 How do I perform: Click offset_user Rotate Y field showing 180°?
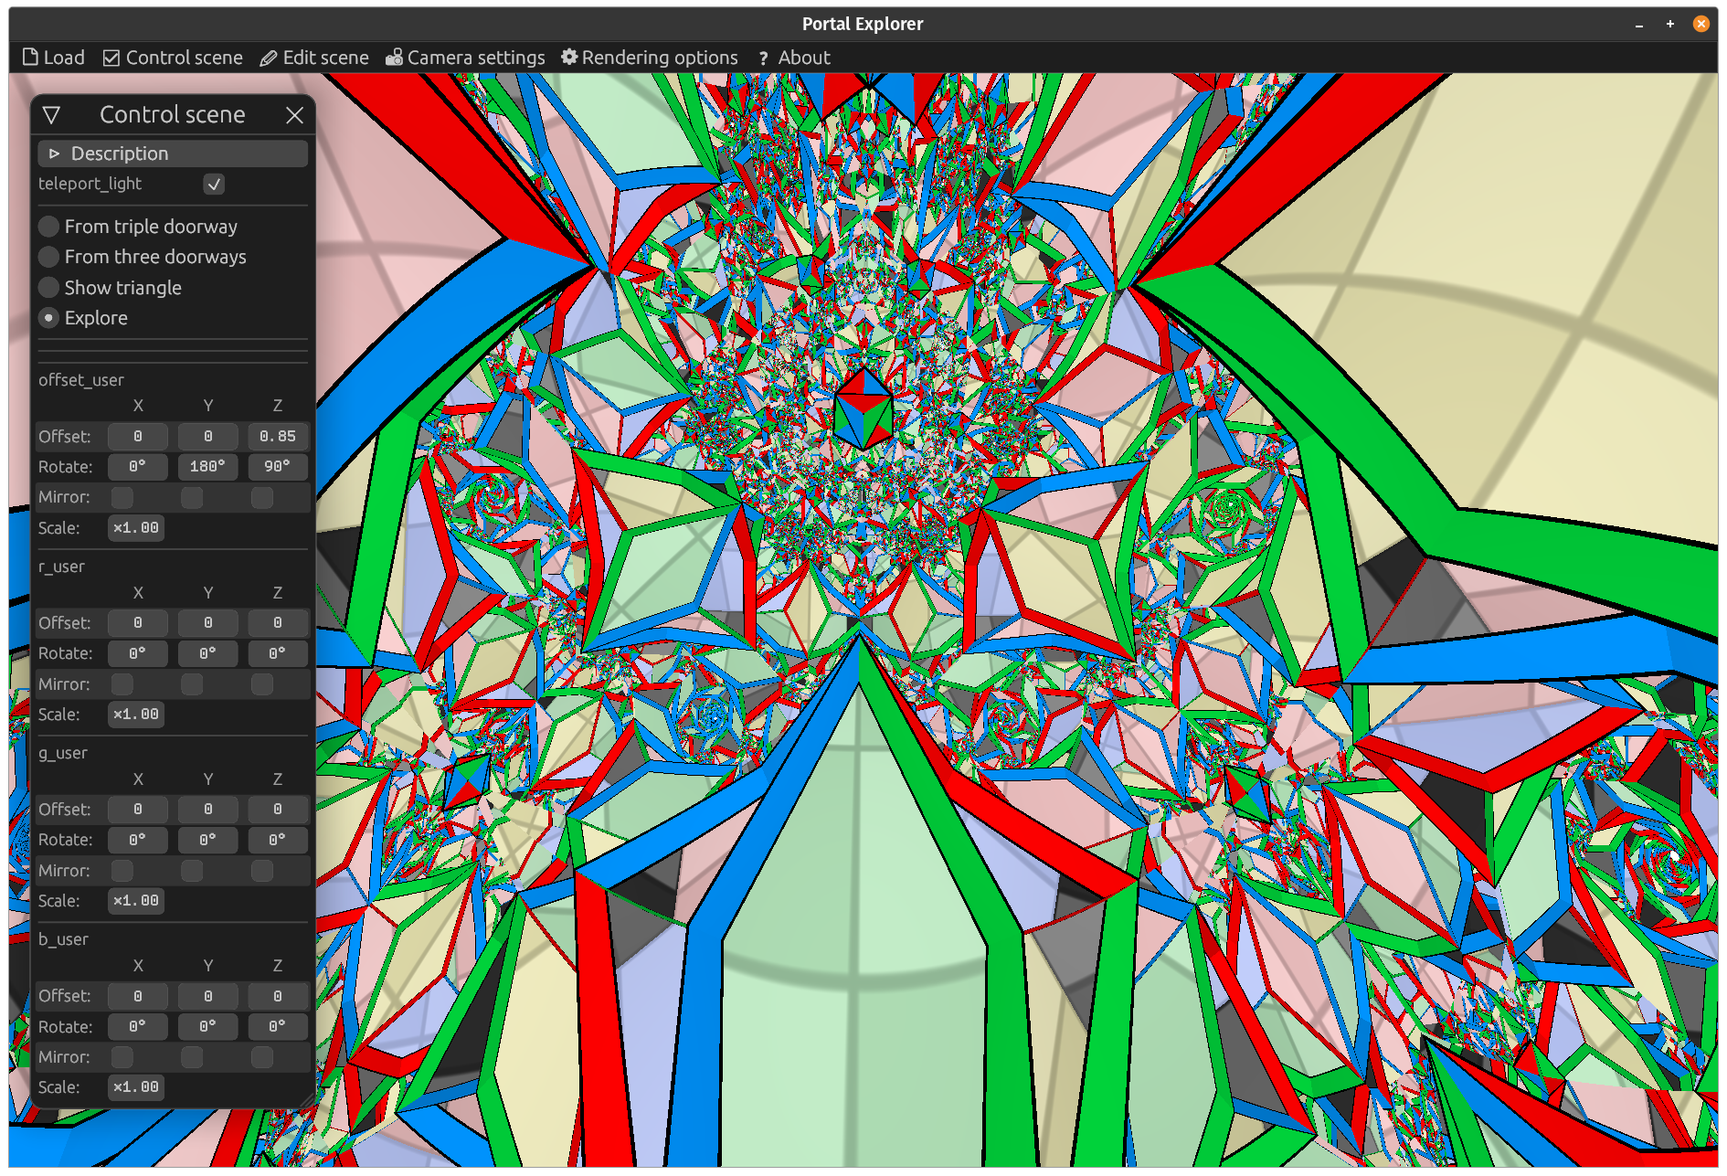[207, 467]
